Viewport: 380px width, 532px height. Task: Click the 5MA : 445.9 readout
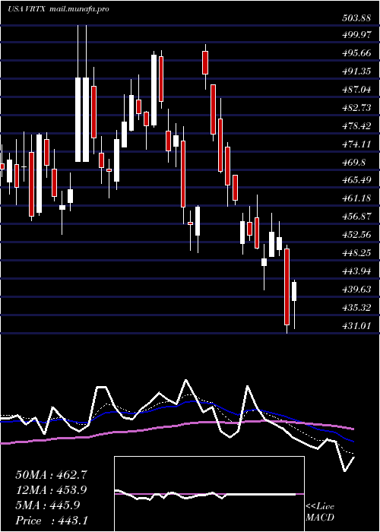pyautogui.click(x=47, y=505)
